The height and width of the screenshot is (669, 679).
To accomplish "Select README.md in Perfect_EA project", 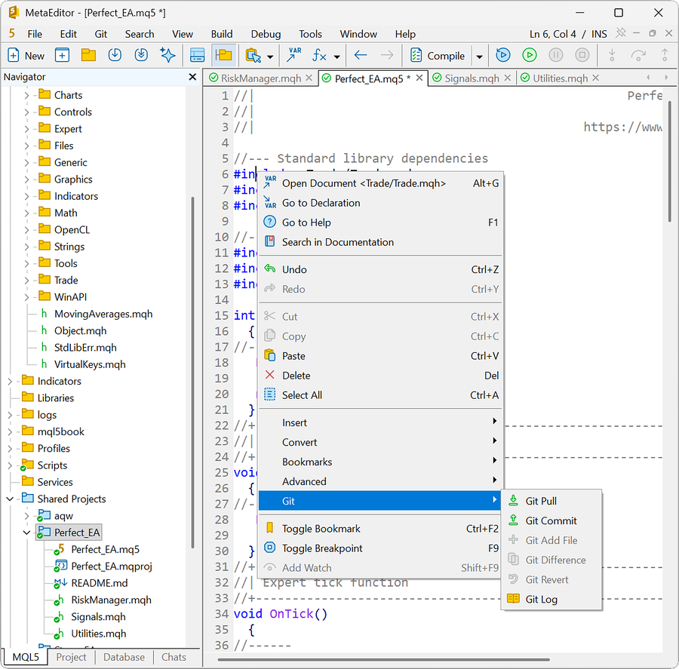I will pos(99,583).
